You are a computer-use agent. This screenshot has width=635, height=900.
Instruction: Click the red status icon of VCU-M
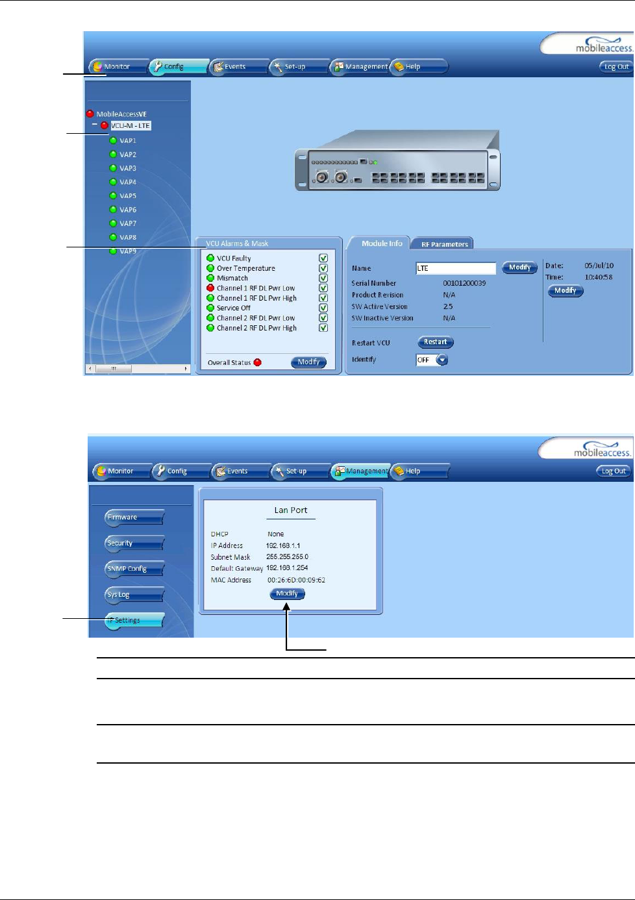(x=104, y=125)
